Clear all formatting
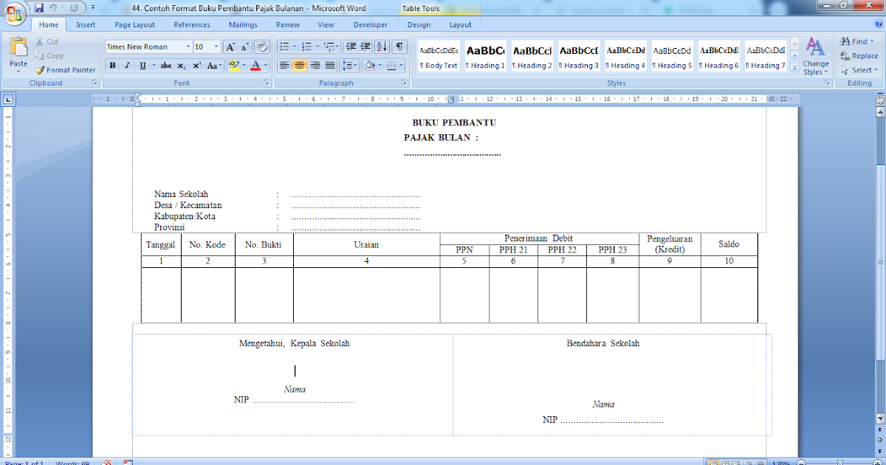Screen dimensions: 886x465 [261, 46]
